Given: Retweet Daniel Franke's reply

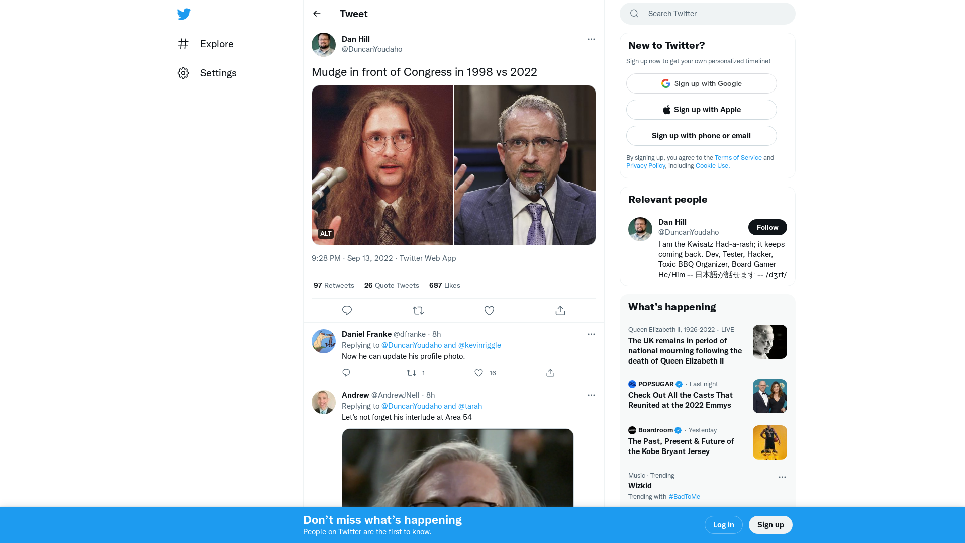Looking at the screenshot, I should [x=411, y=373].
